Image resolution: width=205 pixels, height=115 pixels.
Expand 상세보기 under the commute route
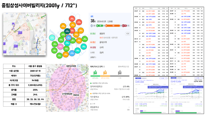point(93,57)
